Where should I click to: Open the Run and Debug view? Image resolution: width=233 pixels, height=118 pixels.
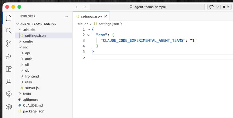point(8,56)
